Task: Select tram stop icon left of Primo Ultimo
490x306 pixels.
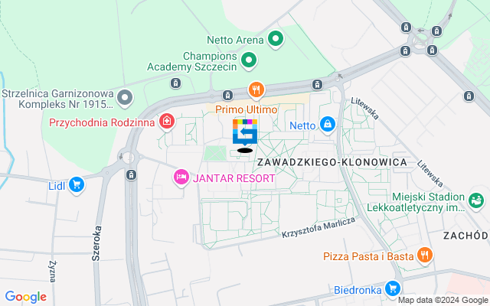Action: coord(227,95)
